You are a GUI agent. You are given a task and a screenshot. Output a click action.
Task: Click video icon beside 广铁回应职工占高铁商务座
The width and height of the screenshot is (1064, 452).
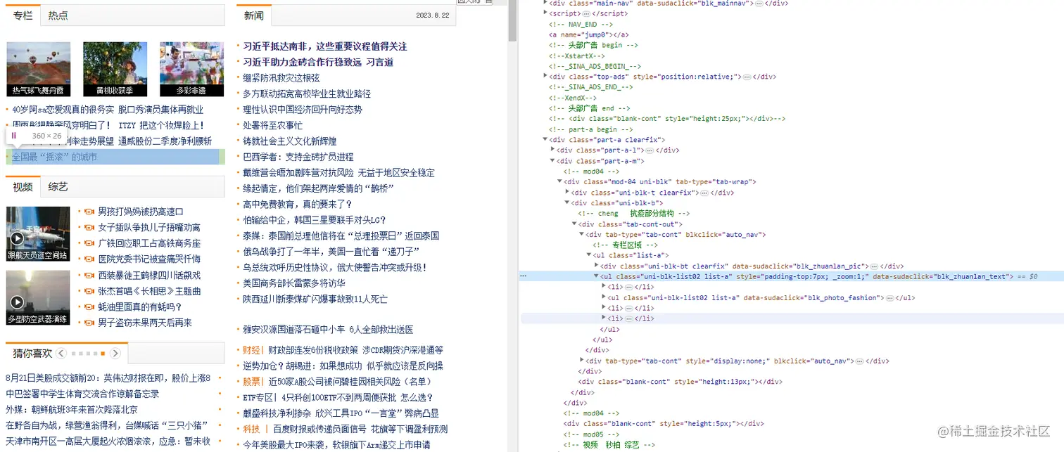89,243
